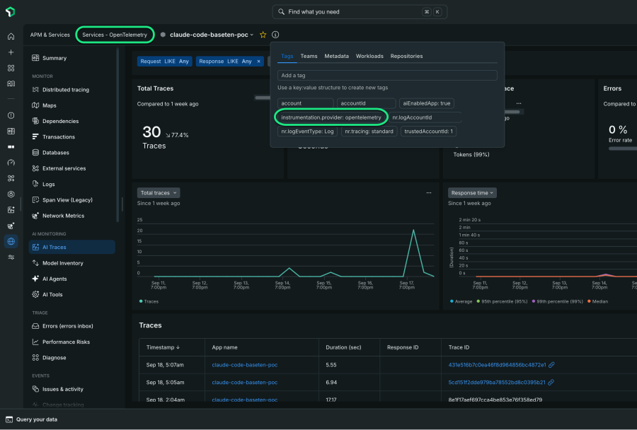637x430 pixels.
Task: Copy link icon beside trace 5cd151f2dde979ba
Action: (x=551, y=383)
